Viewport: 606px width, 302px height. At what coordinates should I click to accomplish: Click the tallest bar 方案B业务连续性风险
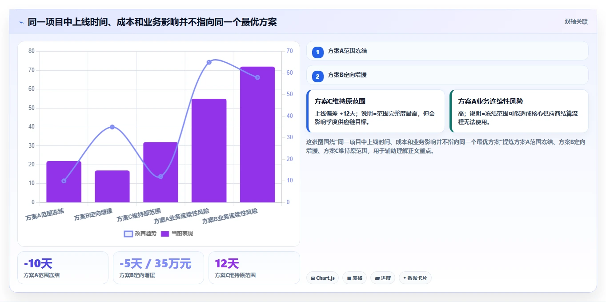[x=257, y=135]
